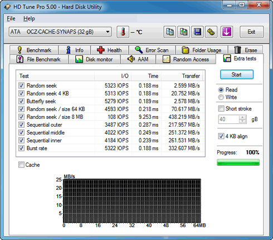Click the Exit button
This screenshot has height=240, width=273.
(251, 32)
